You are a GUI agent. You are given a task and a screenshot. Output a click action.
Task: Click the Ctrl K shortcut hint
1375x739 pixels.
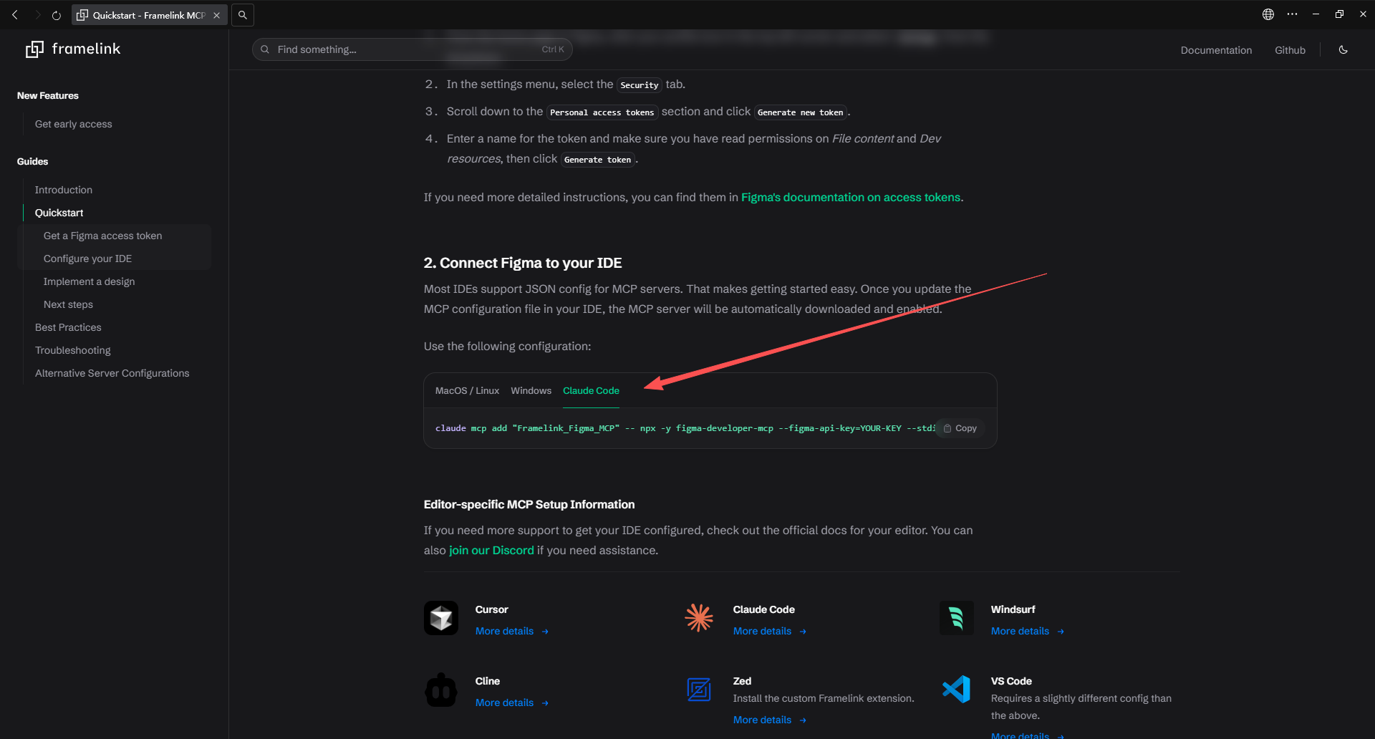[553, 49]
